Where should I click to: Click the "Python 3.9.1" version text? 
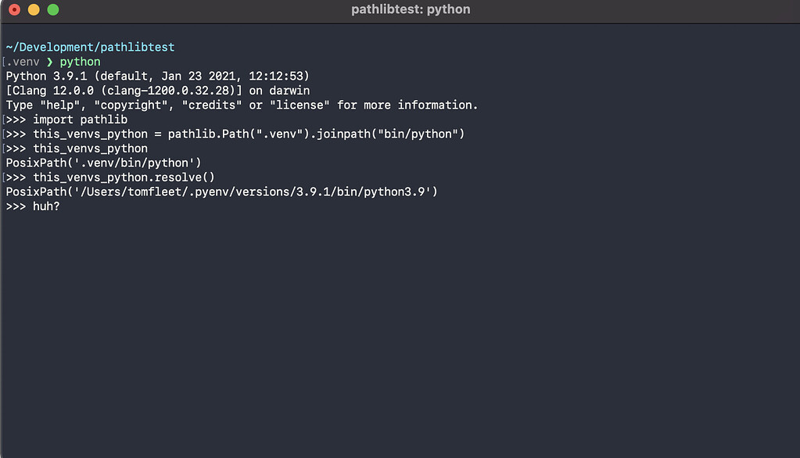(x=46, y=76)
